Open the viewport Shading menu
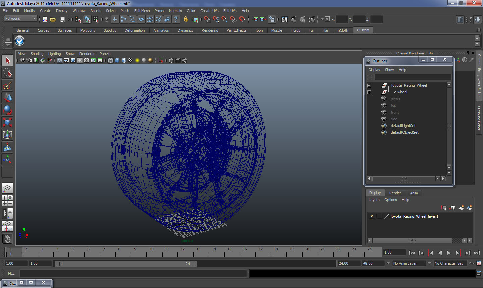The height and width of the screenshot is (288, 483). [x=37, y=54]
